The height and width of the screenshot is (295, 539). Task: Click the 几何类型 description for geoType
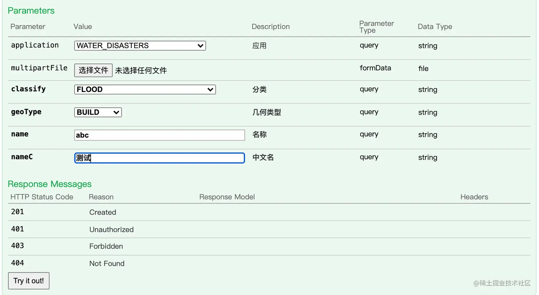(267, 112)
